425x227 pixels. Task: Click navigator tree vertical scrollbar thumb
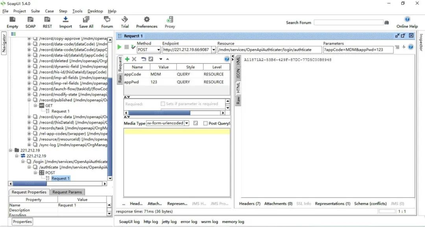pyautogui.click(x=110, y=127)
